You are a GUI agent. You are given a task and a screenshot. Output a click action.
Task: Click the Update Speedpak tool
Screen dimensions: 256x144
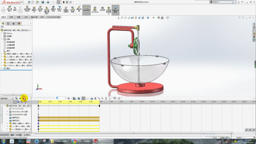pos(95,10)
